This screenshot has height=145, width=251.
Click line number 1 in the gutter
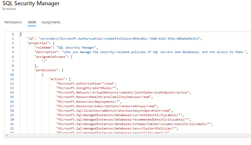(13, 34)
